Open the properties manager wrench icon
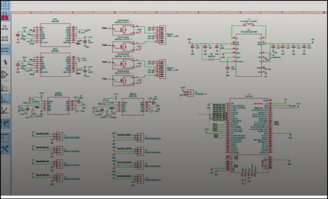328x199 pixels. tap(5, 149)
